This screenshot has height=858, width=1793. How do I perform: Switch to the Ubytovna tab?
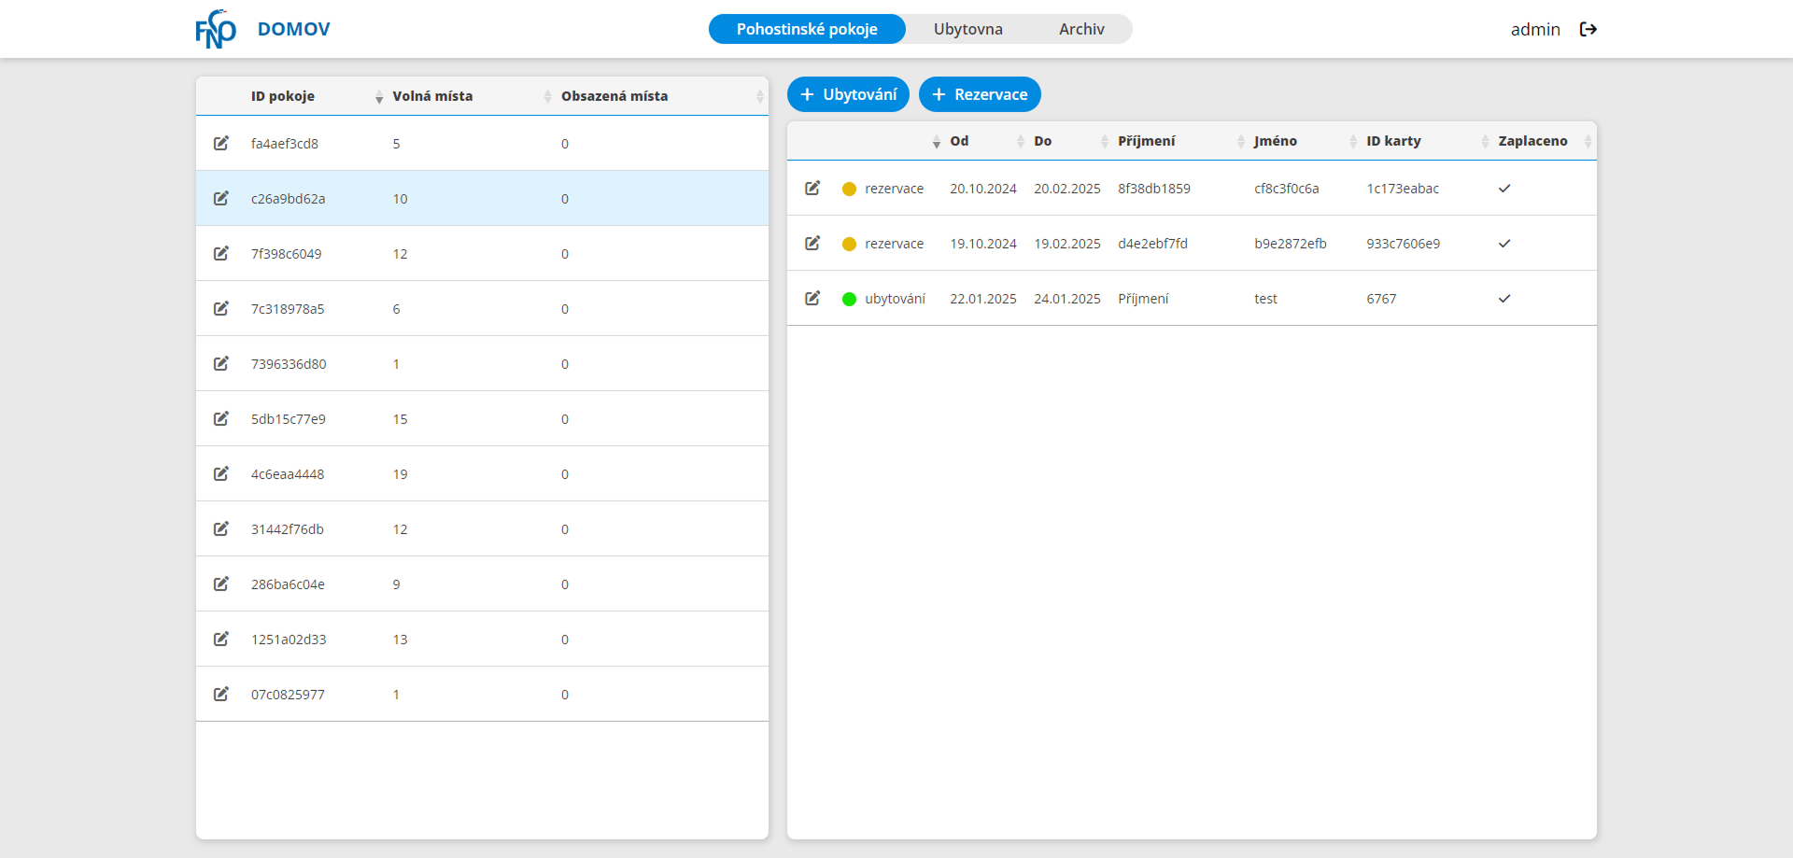pyautogui.click(x=967, y=29)
